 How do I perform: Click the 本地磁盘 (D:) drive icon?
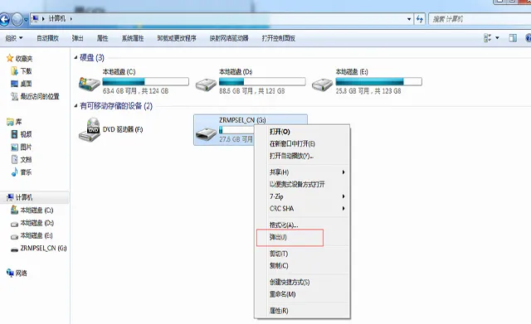[x=206, y=84]
